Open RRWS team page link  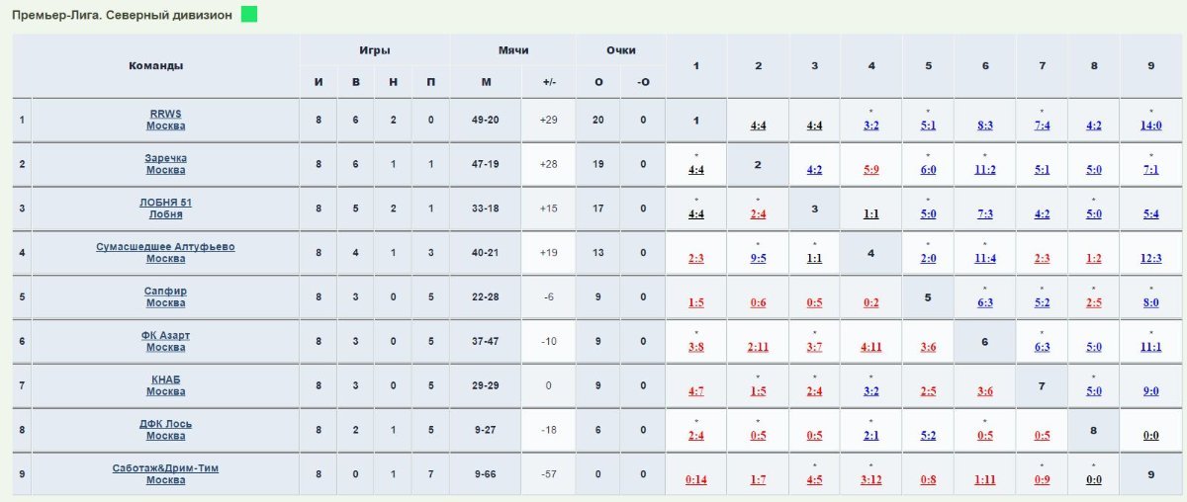pyautogui.click(x=165, y=120)
